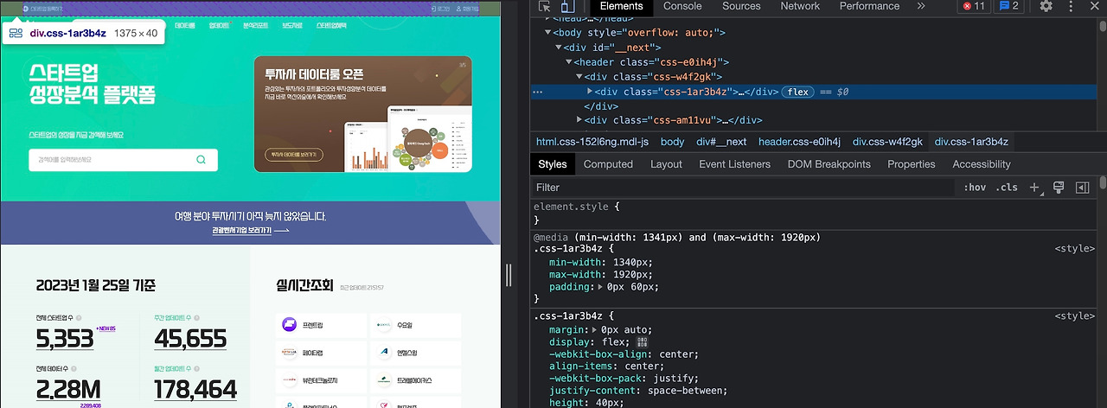Collapse the body node in DOM tree
The width and height of the screenshot is (1107, 408).
coord(547,33)
